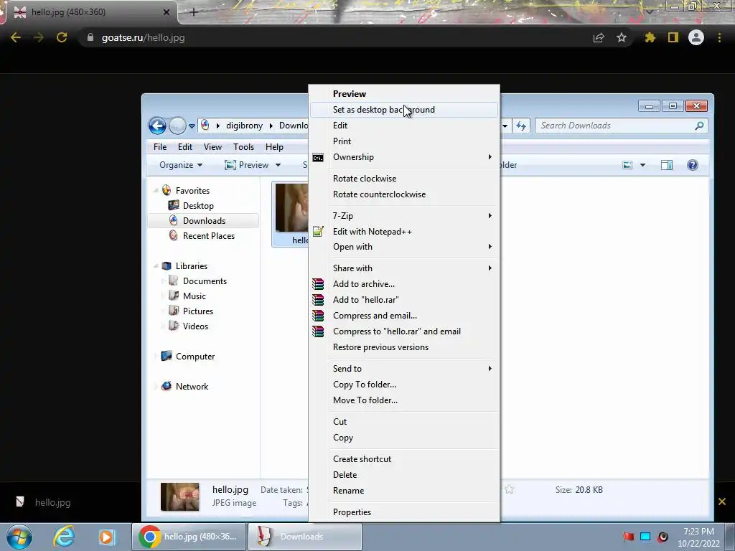735x551 pixels.
Task: Open the Chrome extensions puzzle icon
Action: (650, 37)
